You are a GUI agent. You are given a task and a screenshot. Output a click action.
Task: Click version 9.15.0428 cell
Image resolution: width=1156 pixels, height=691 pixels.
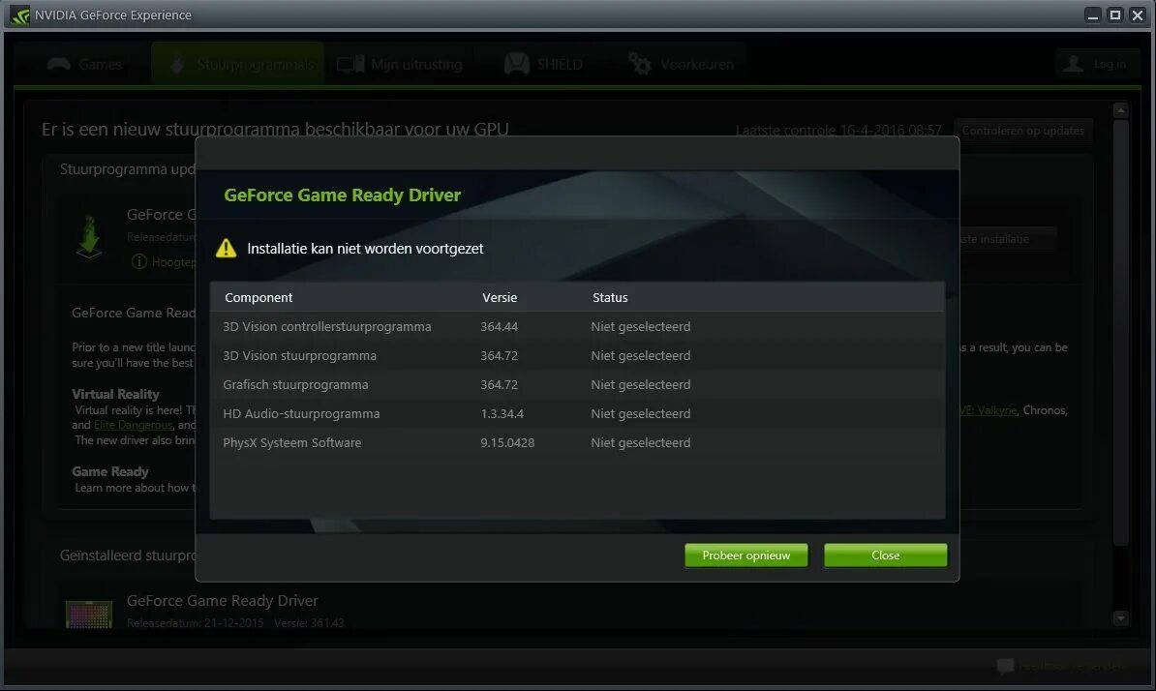507,442
